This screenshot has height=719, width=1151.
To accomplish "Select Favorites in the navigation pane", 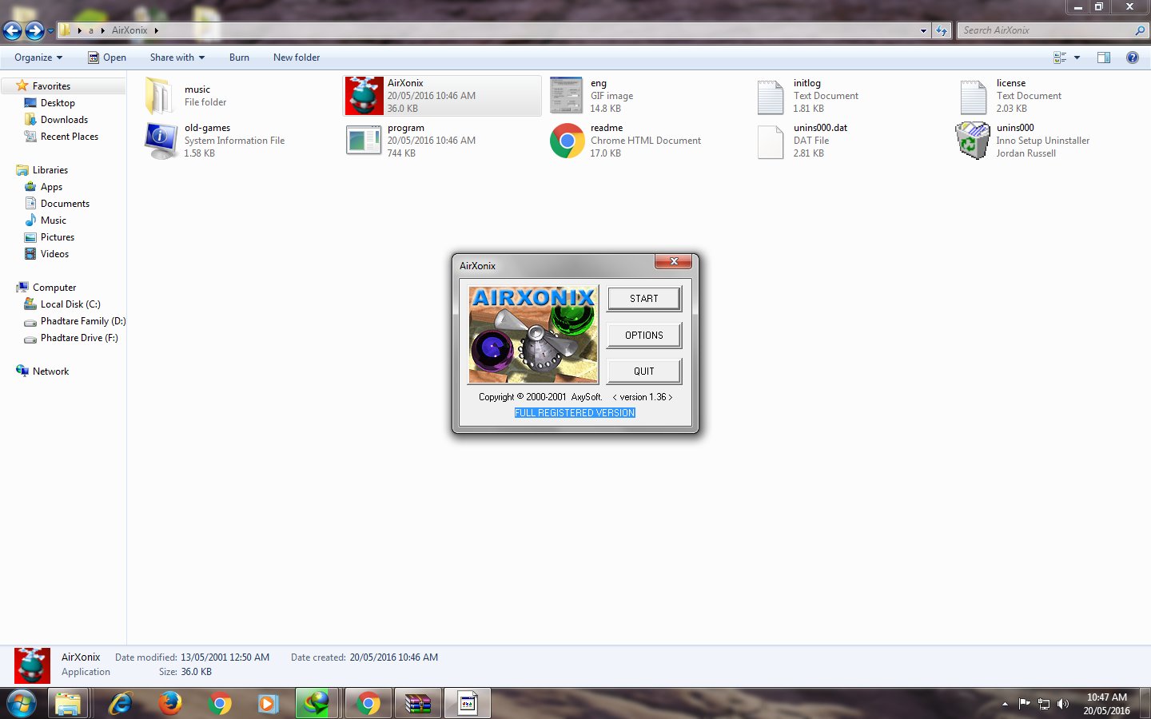I will [51, 86].
